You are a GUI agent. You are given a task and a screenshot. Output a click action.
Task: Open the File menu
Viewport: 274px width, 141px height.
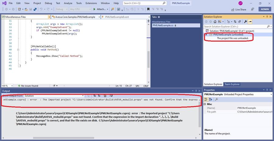pos(10,3)
